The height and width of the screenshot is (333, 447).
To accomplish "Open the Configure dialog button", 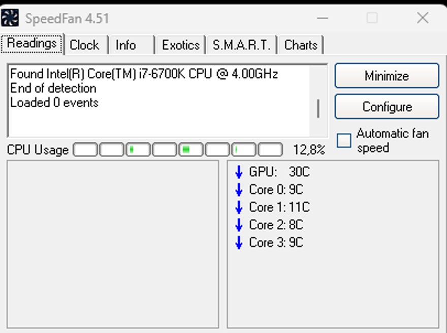I will click(x=387, y=107).
